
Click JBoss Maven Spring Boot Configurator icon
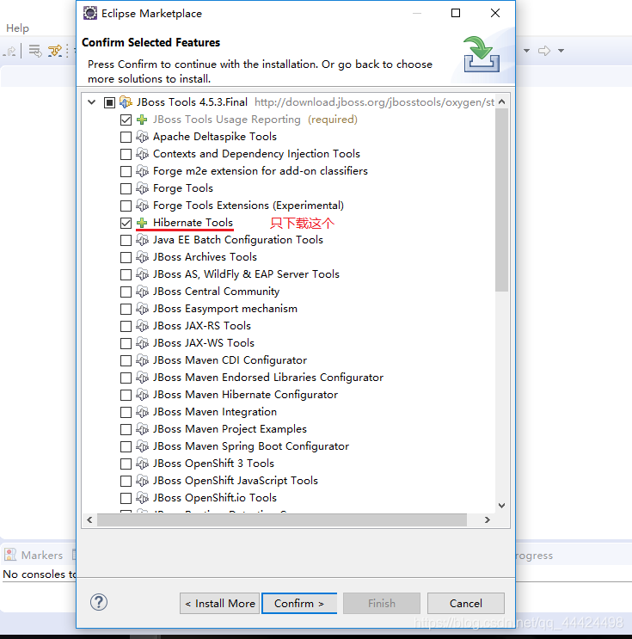point(142,446)
